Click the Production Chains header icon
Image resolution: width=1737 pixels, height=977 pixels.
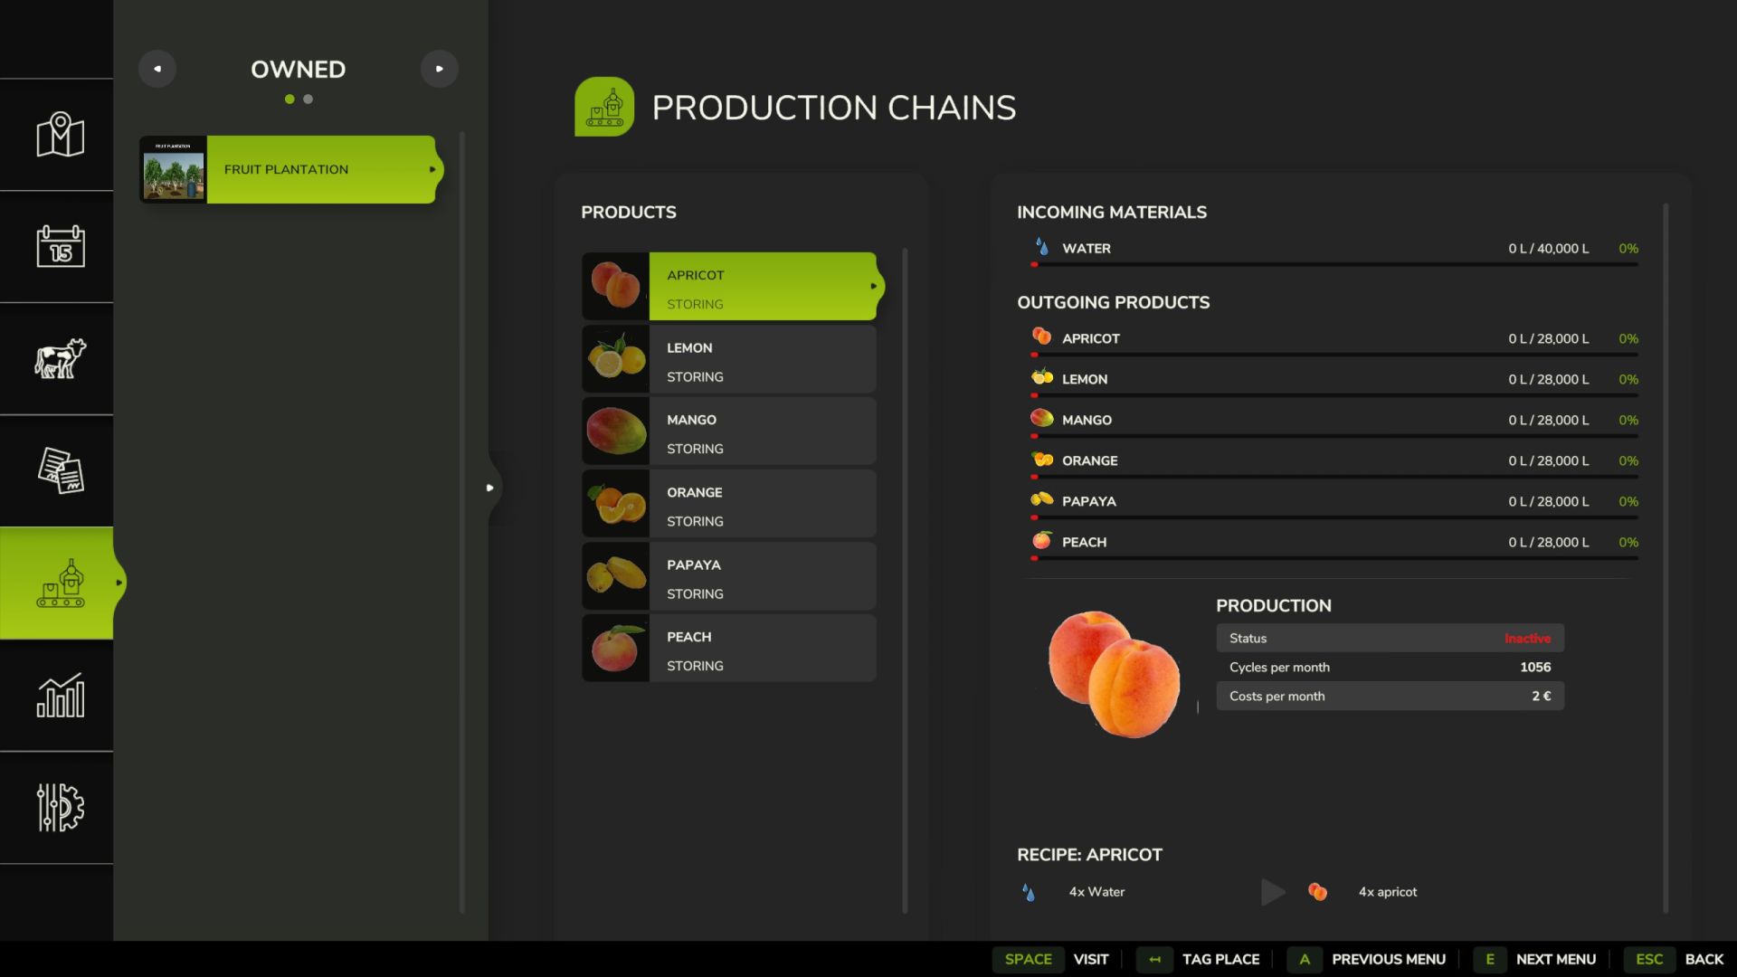603,107
